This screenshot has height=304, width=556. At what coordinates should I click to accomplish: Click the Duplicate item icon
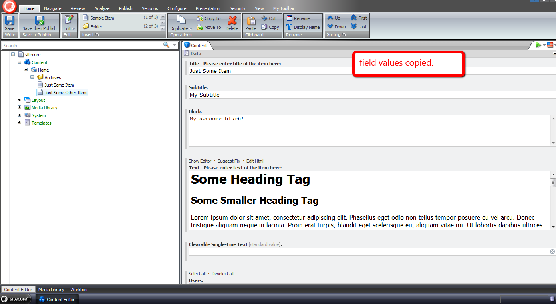[x=181, y=21]
